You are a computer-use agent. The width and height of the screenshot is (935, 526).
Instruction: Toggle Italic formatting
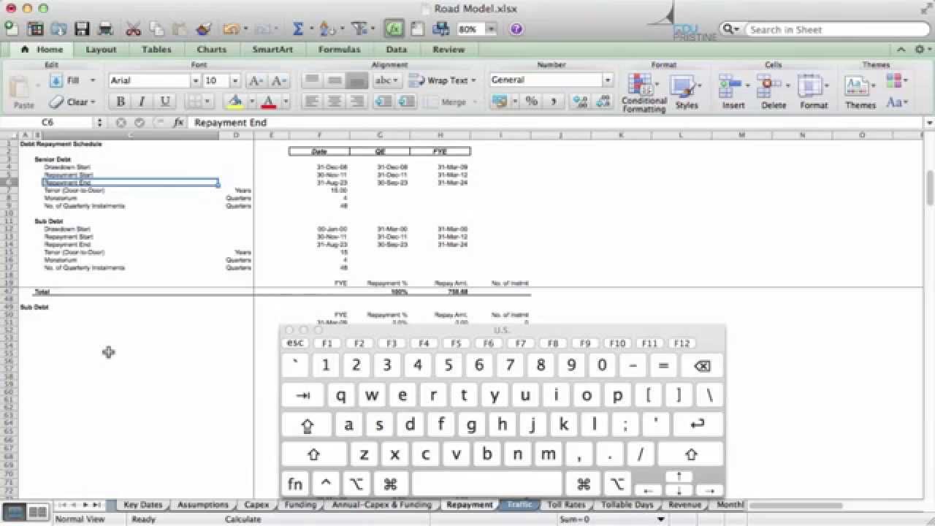pyautogui.click(x=142, y=102)
